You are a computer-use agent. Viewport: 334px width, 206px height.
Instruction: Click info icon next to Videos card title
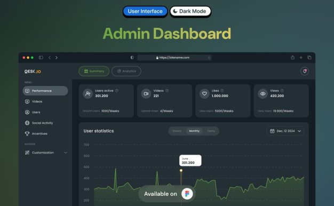pyautogui.click(x=167, y=91)
